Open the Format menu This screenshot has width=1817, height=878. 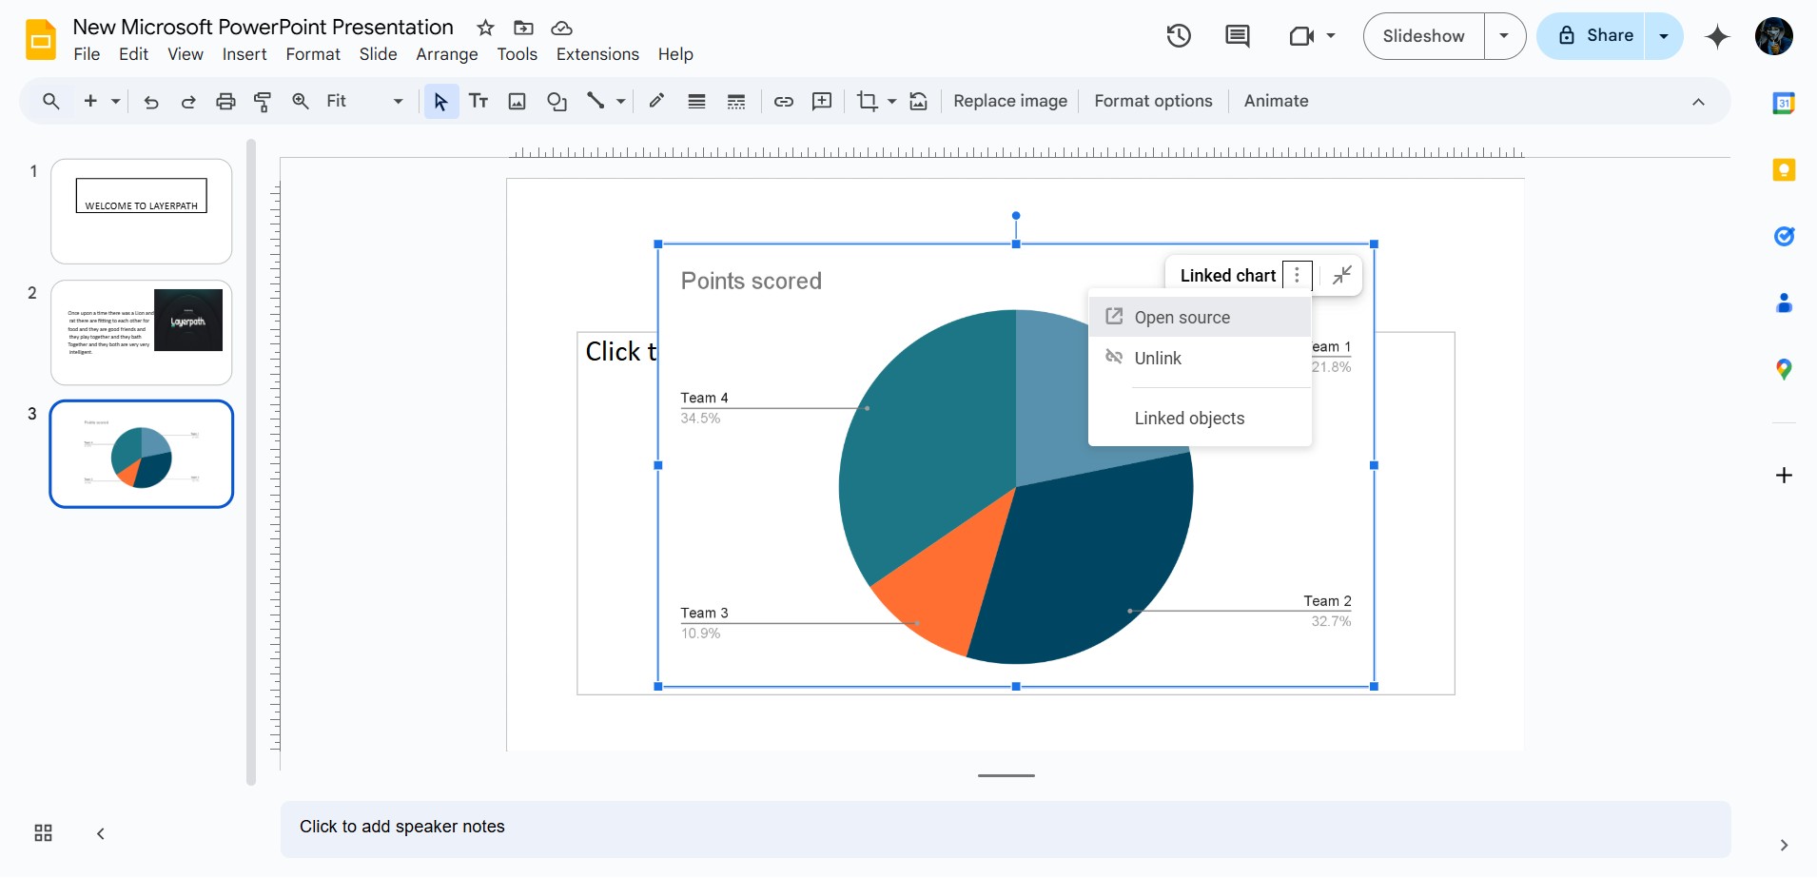point(313,54)
